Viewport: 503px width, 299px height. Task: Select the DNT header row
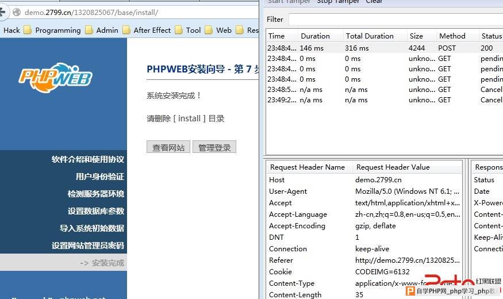tap(364, 237)
